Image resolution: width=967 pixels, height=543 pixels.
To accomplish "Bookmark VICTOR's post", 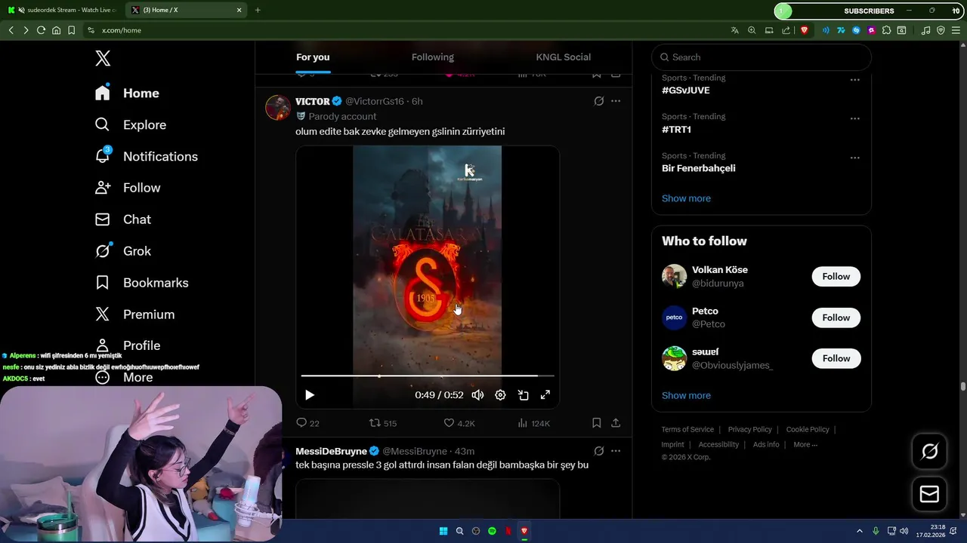I will pyautogui.click(x=597, y=423).
